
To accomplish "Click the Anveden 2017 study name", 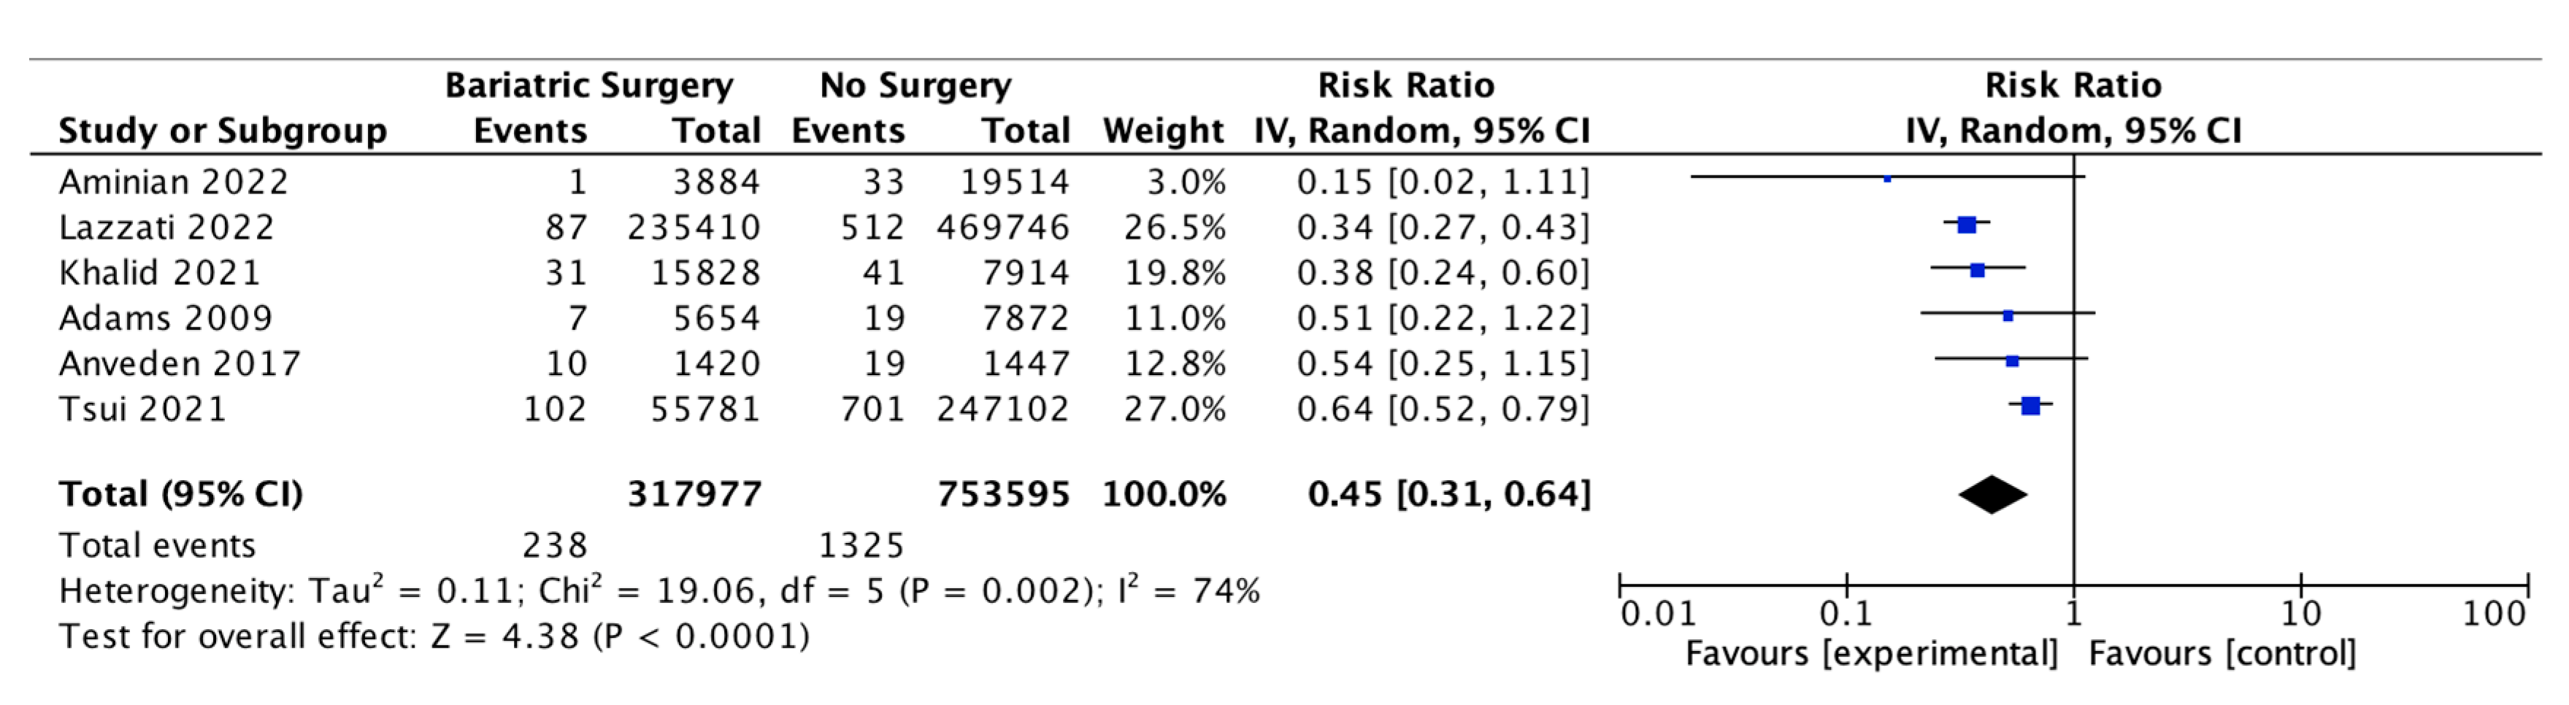I will tap(180, 363).
